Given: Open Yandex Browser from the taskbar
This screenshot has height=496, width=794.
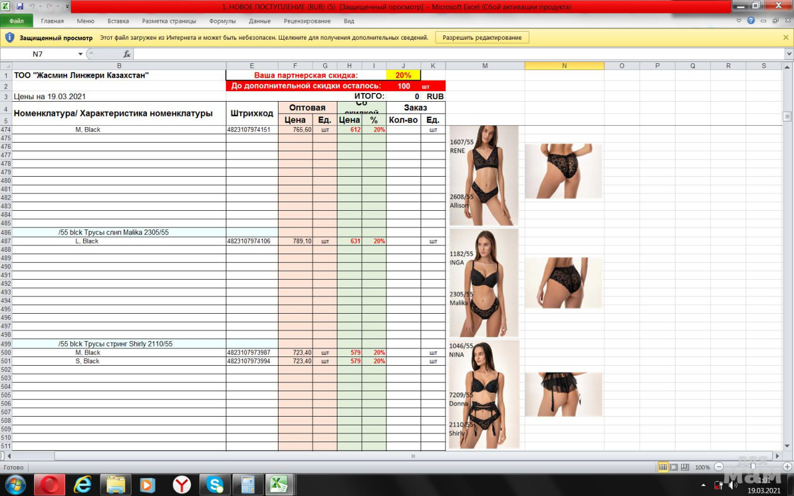Looking at the screenshot, I should pos(181,484).
